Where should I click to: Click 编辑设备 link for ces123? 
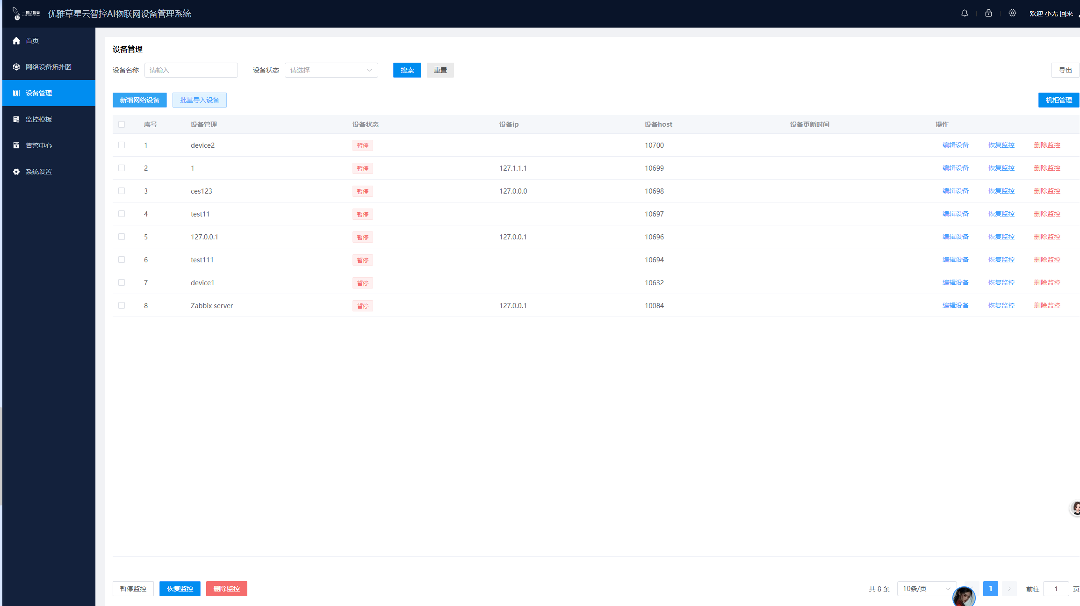(955, 191)
